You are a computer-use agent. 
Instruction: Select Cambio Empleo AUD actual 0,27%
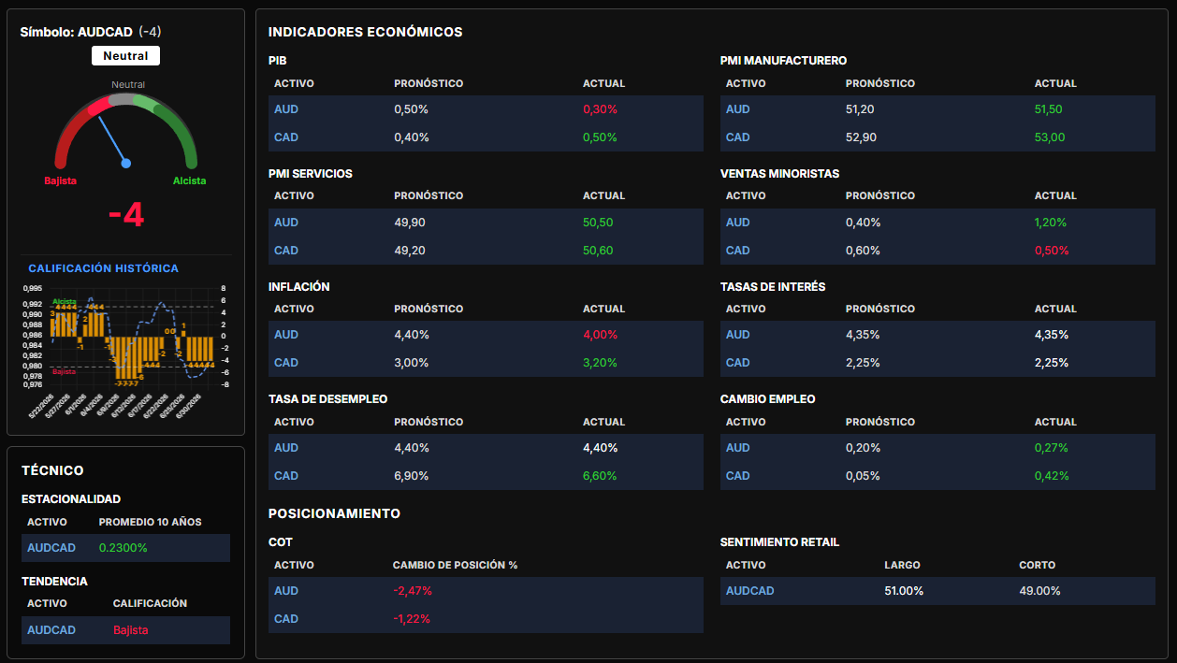pyautogui.click(x=1052, y=448)
